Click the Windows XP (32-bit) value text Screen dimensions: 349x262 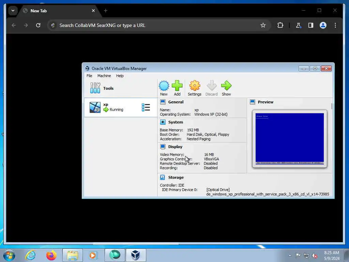coord(211,114)
